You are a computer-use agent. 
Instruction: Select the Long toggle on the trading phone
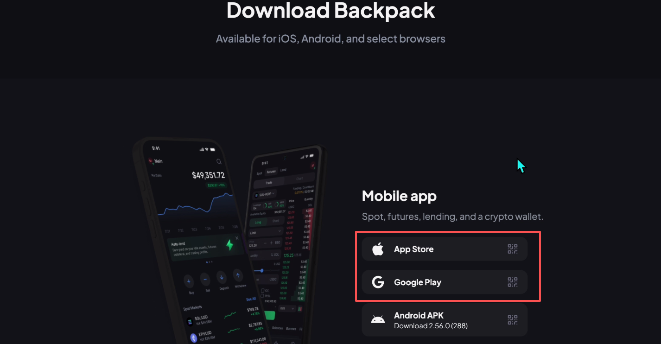point(258,222)
